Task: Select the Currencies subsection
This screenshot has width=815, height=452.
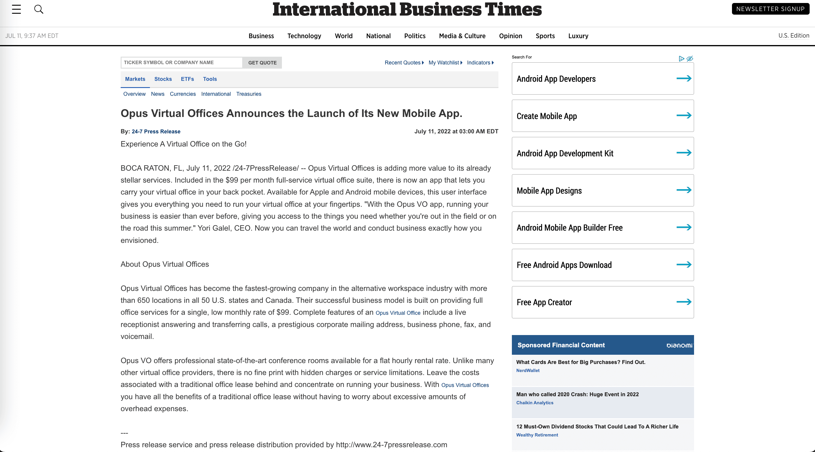Action: pyautogui.click(x=182, y=94)
